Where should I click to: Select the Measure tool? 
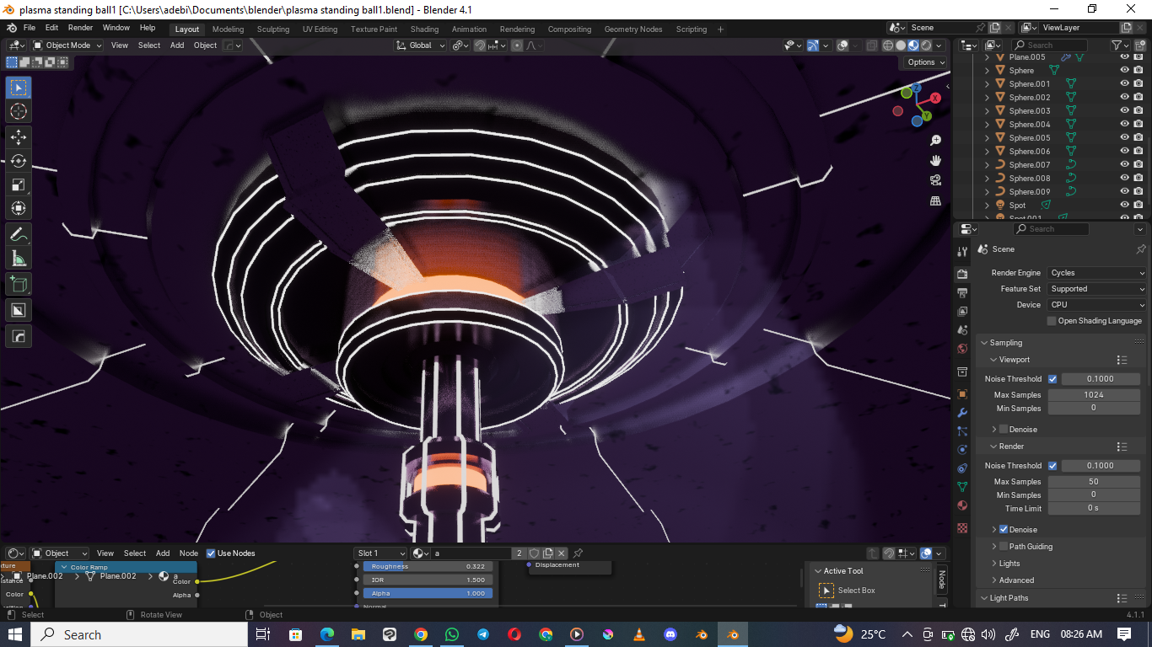point(19,259)
